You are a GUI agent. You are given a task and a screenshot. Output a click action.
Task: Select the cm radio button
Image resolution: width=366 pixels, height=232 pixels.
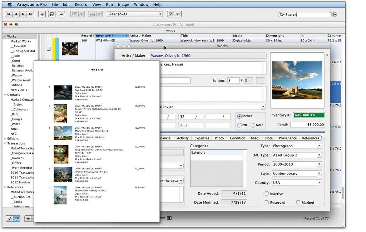239,125
